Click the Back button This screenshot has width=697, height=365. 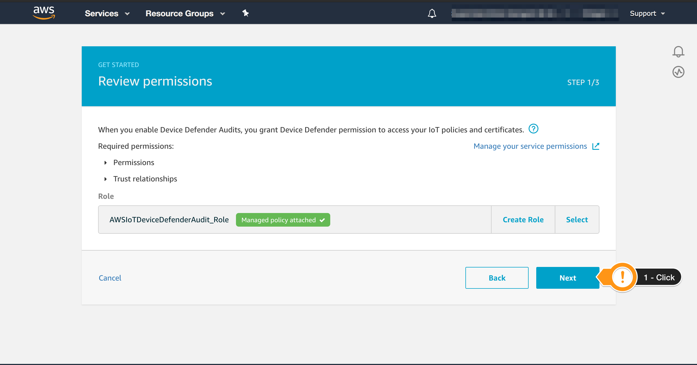[x=497, y=278]
